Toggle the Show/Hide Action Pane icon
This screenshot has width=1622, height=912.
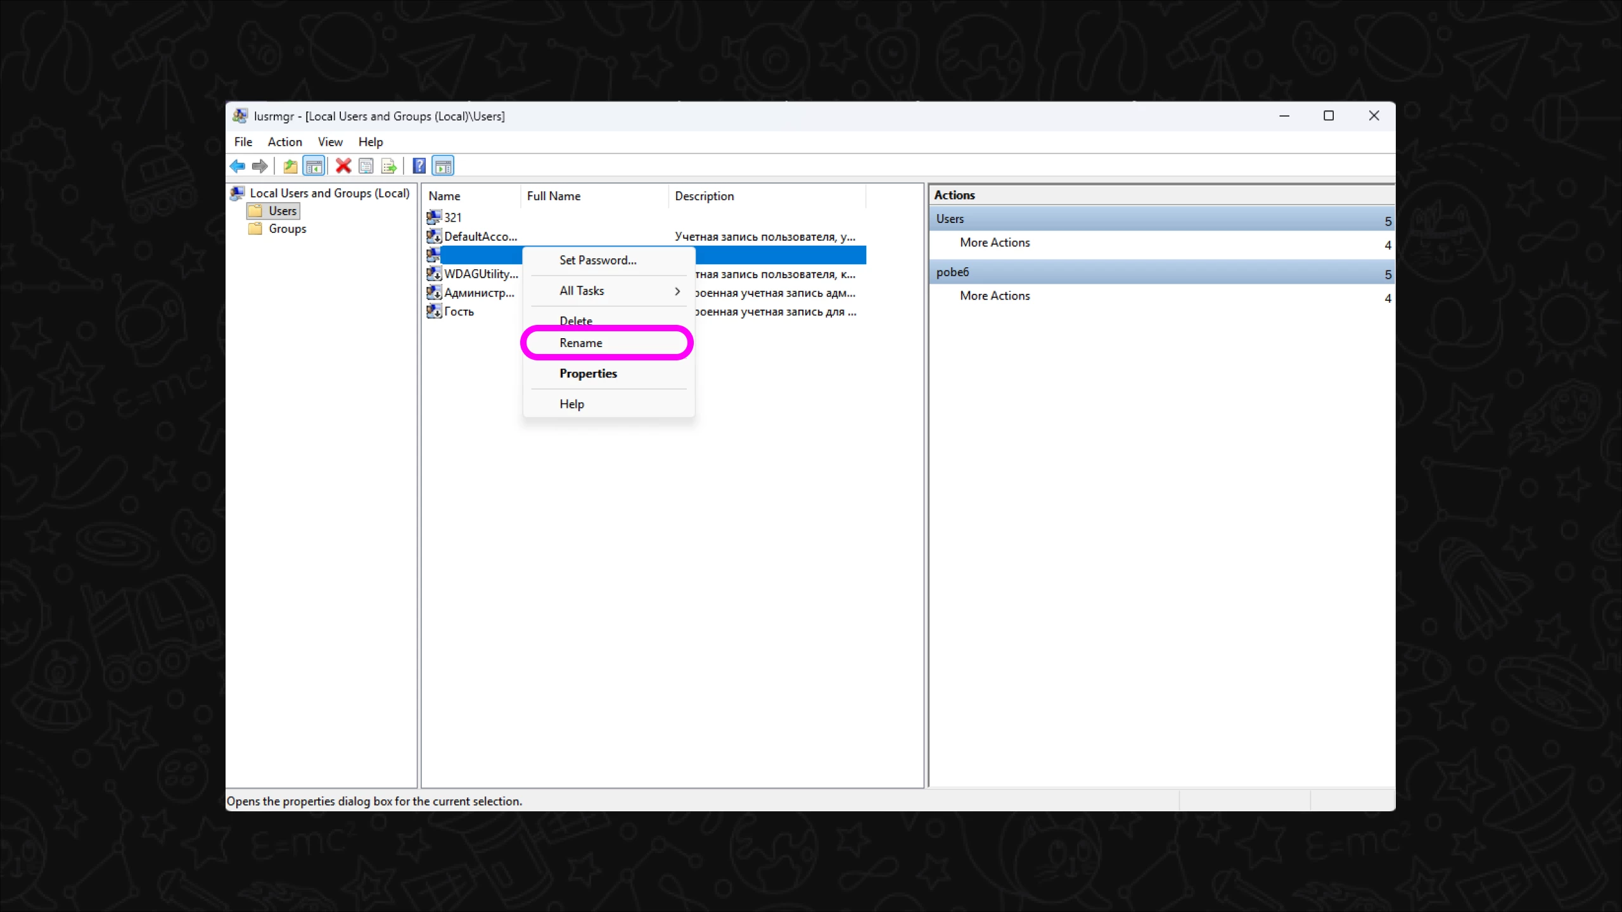click(x=443, y=166)
